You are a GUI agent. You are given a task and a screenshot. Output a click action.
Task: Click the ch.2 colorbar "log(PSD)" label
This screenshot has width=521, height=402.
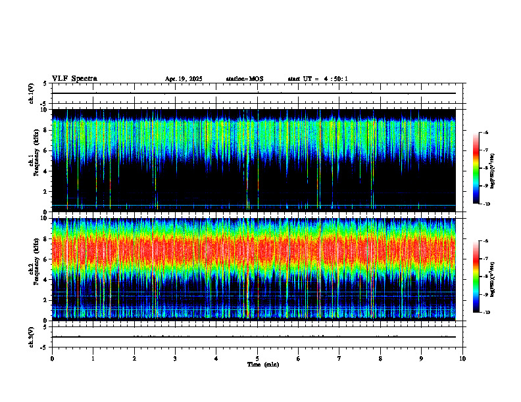click(492, 280)
